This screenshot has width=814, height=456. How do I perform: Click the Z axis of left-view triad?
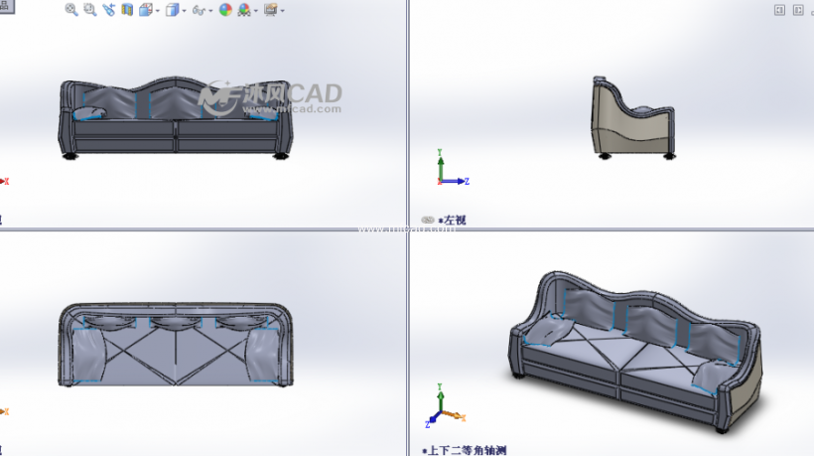pos(457,181)
